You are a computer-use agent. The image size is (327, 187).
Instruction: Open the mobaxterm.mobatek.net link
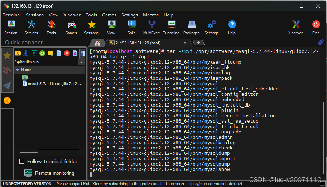point(214,184)
